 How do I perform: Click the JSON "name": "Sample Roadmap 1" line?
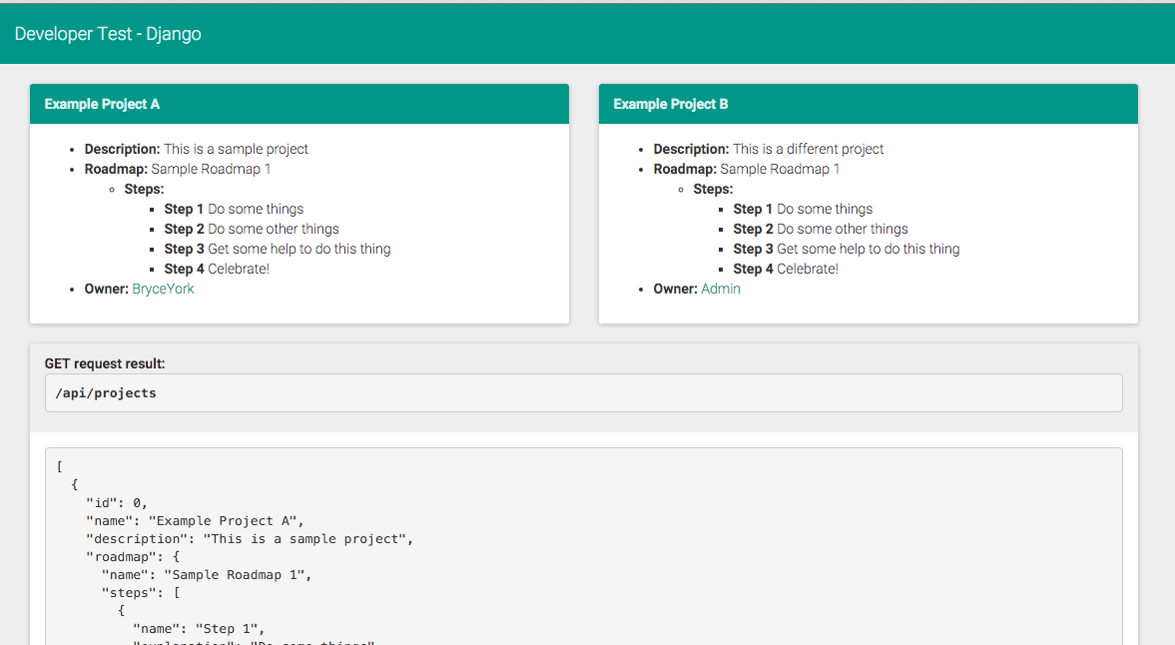(x=206, y=575)
